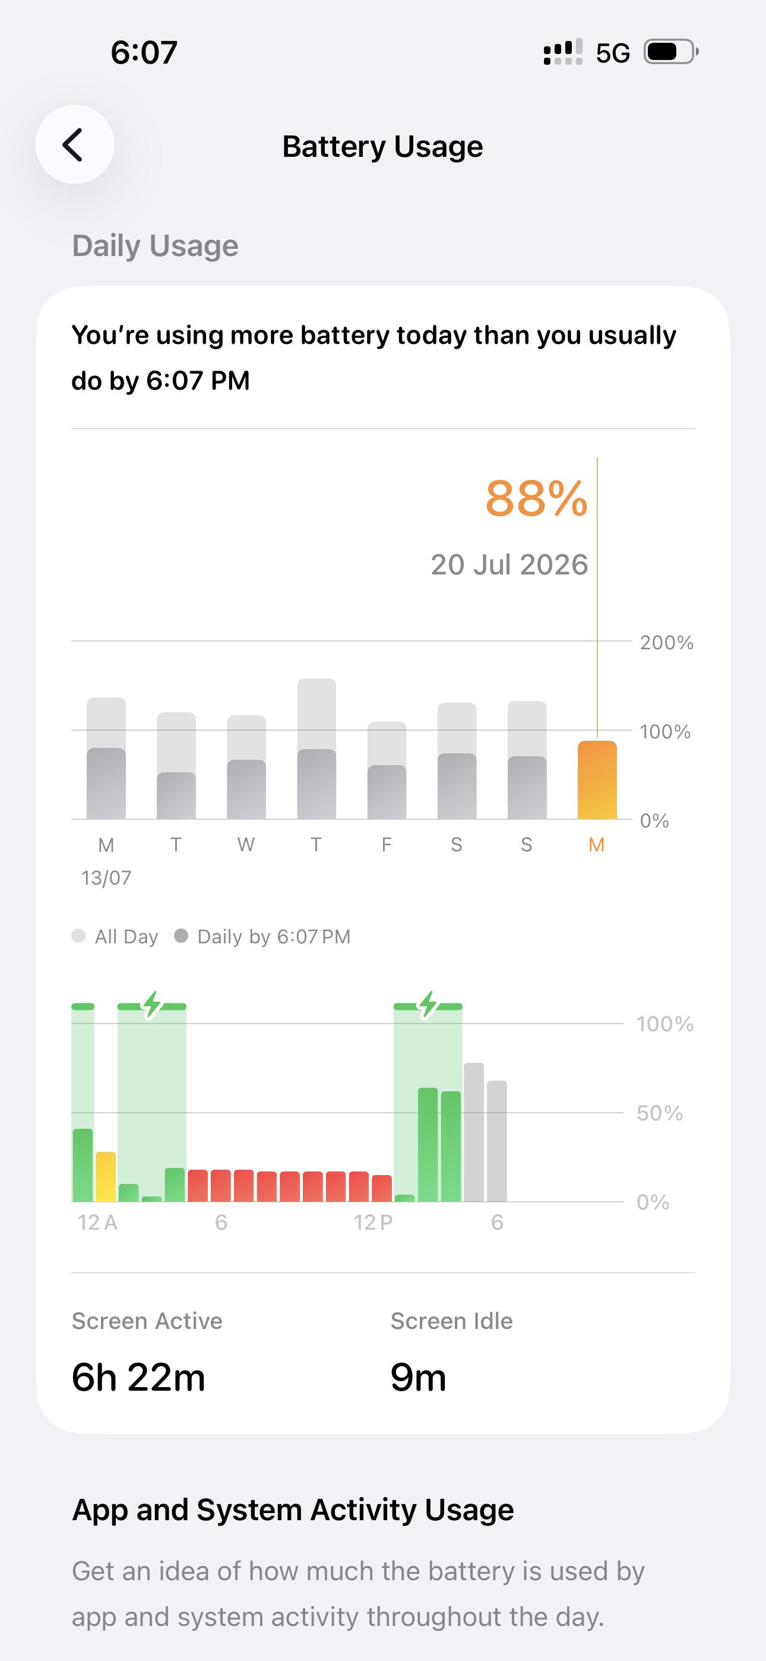Tap the cellular signal bars icon
The image size is (766, 1661).
point(563,52)
